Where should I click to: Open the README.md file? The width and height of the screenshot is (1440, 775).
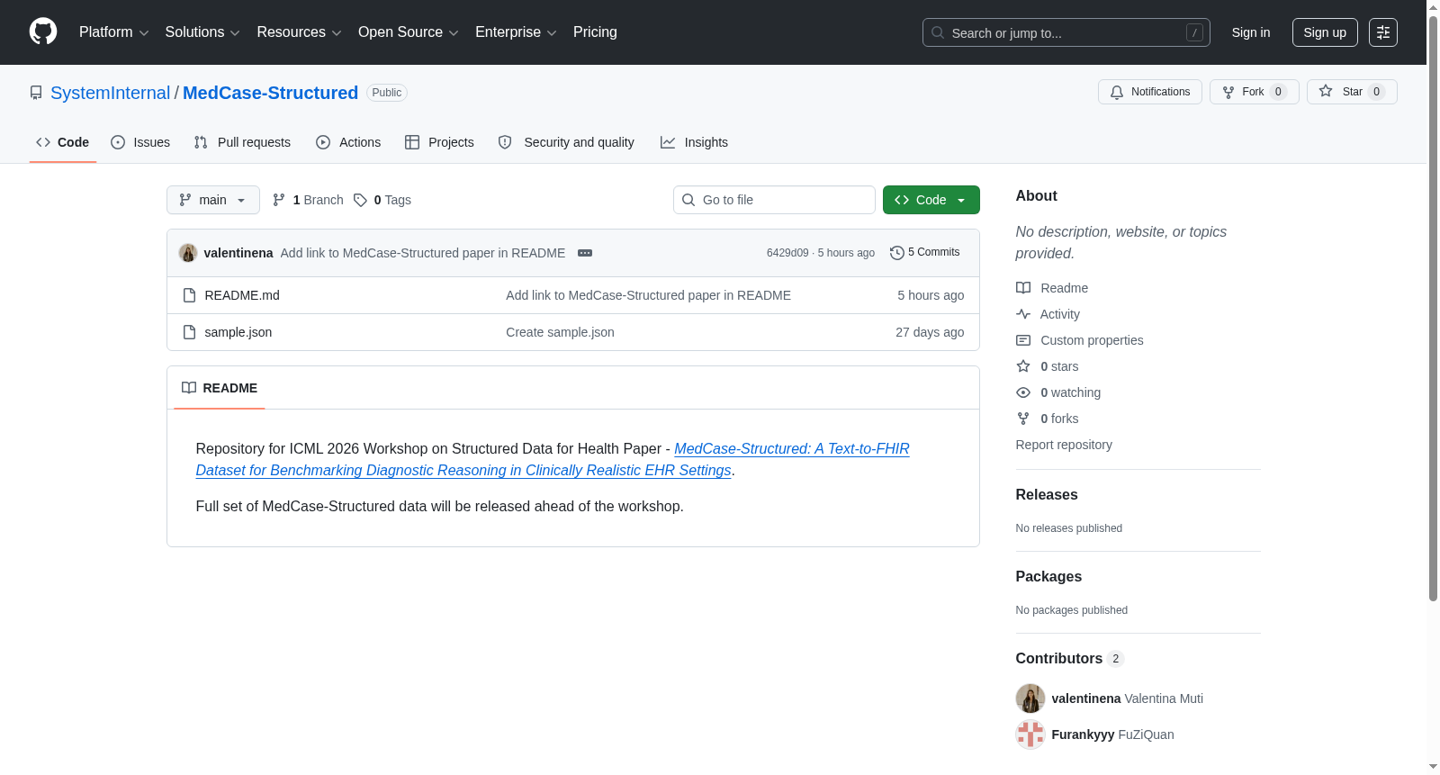click(242, 295)
